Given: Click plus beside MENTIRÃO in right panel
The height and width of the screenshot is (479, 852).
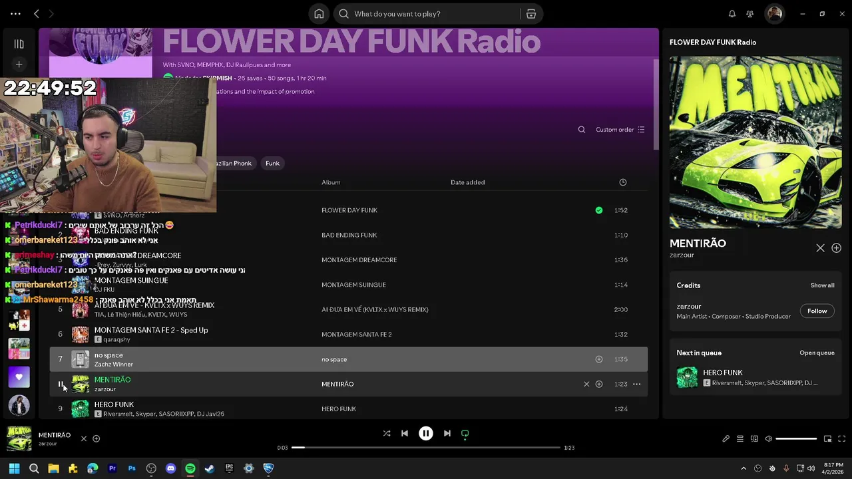Looking at the screenshot, I should click(837, 248).
